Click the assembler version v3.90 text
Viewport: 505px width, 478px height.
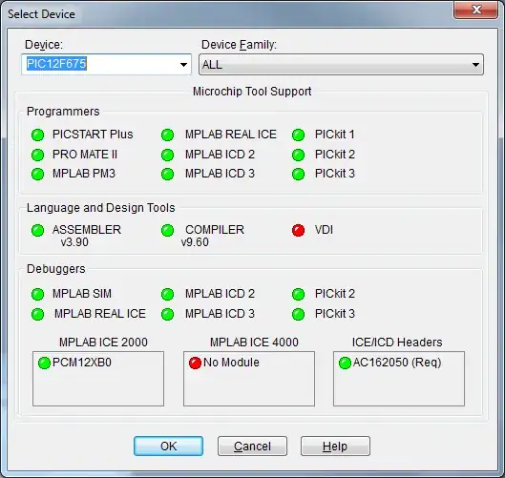[74, 242]
